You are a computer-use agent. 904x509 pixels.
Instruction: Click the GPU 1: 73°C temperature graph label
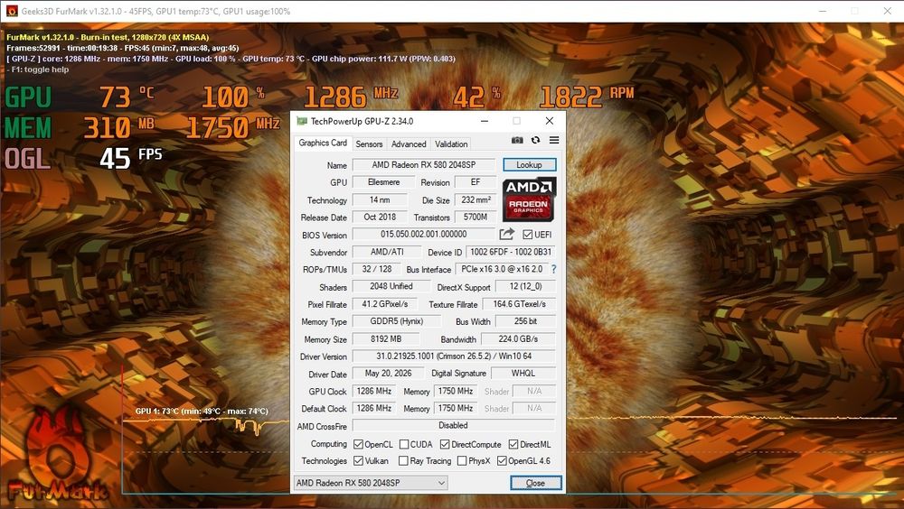pos(202,412)
